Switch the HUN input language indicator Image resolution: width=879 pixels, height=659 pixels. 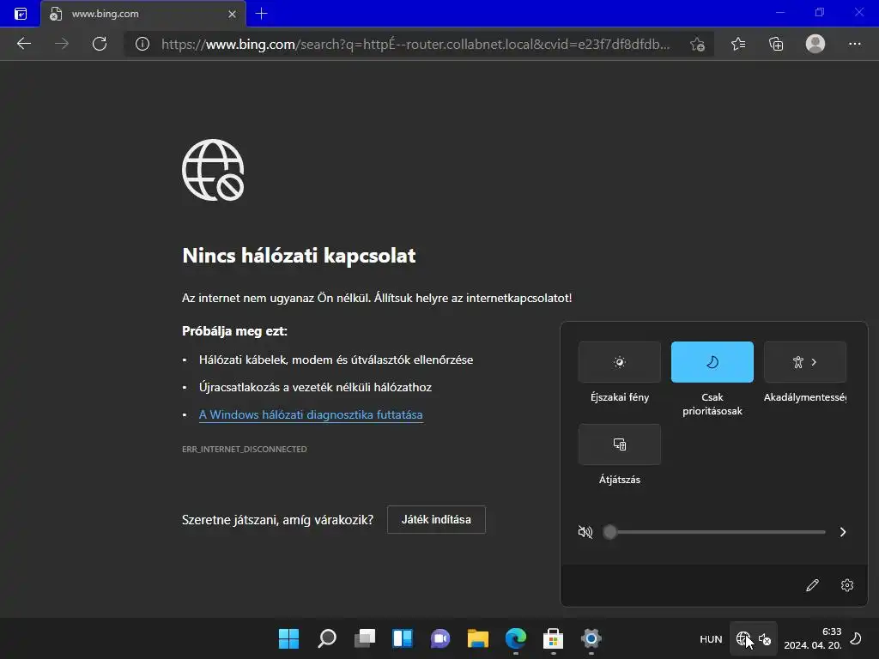[711, 638]
